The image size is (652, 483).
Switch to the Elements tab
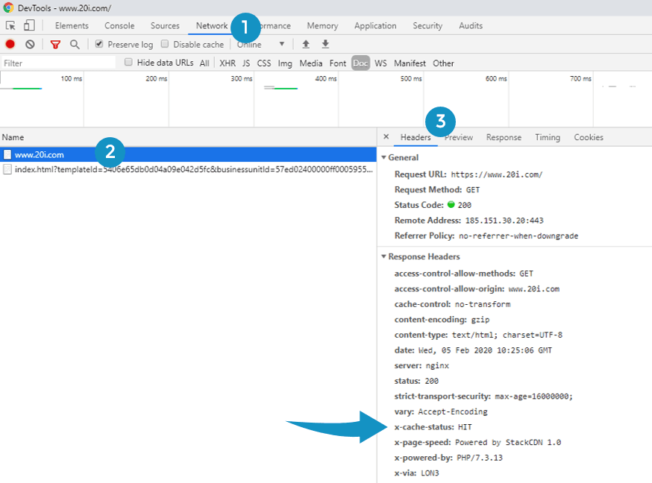(72, 26)
